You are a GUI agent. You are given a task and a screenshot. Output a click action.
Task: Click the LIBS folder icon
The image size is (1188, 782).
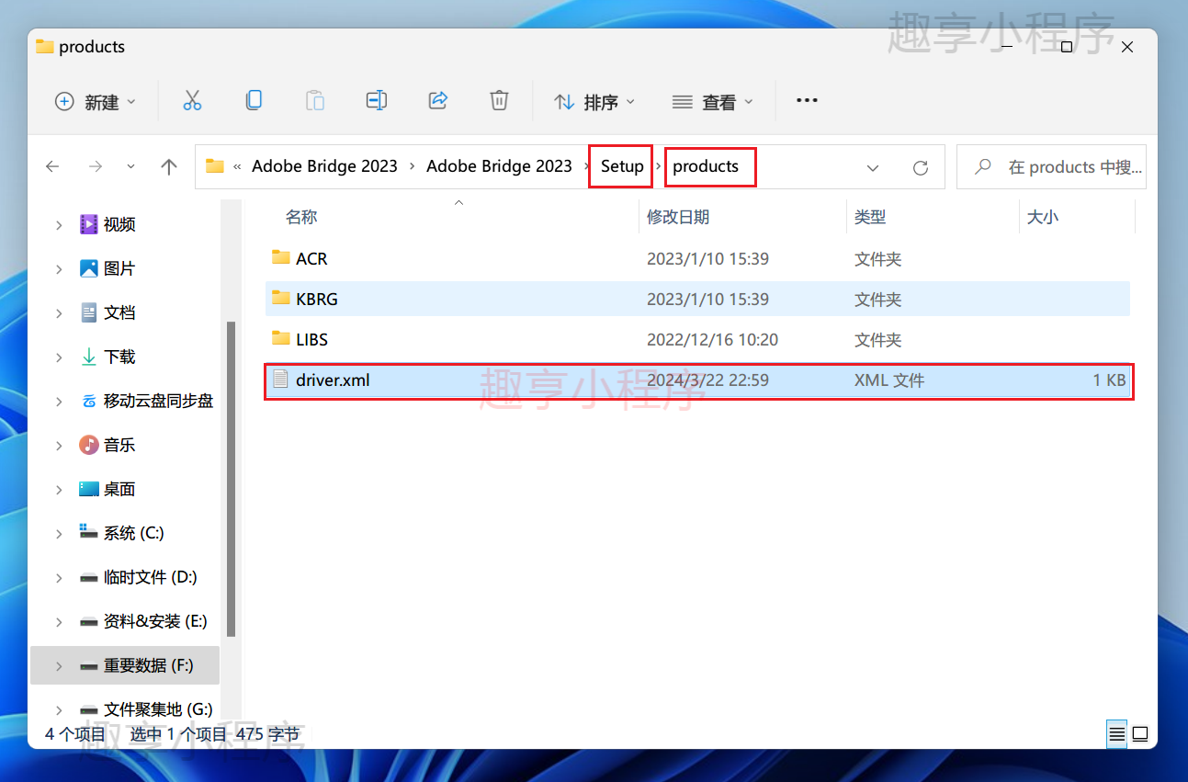281,339
